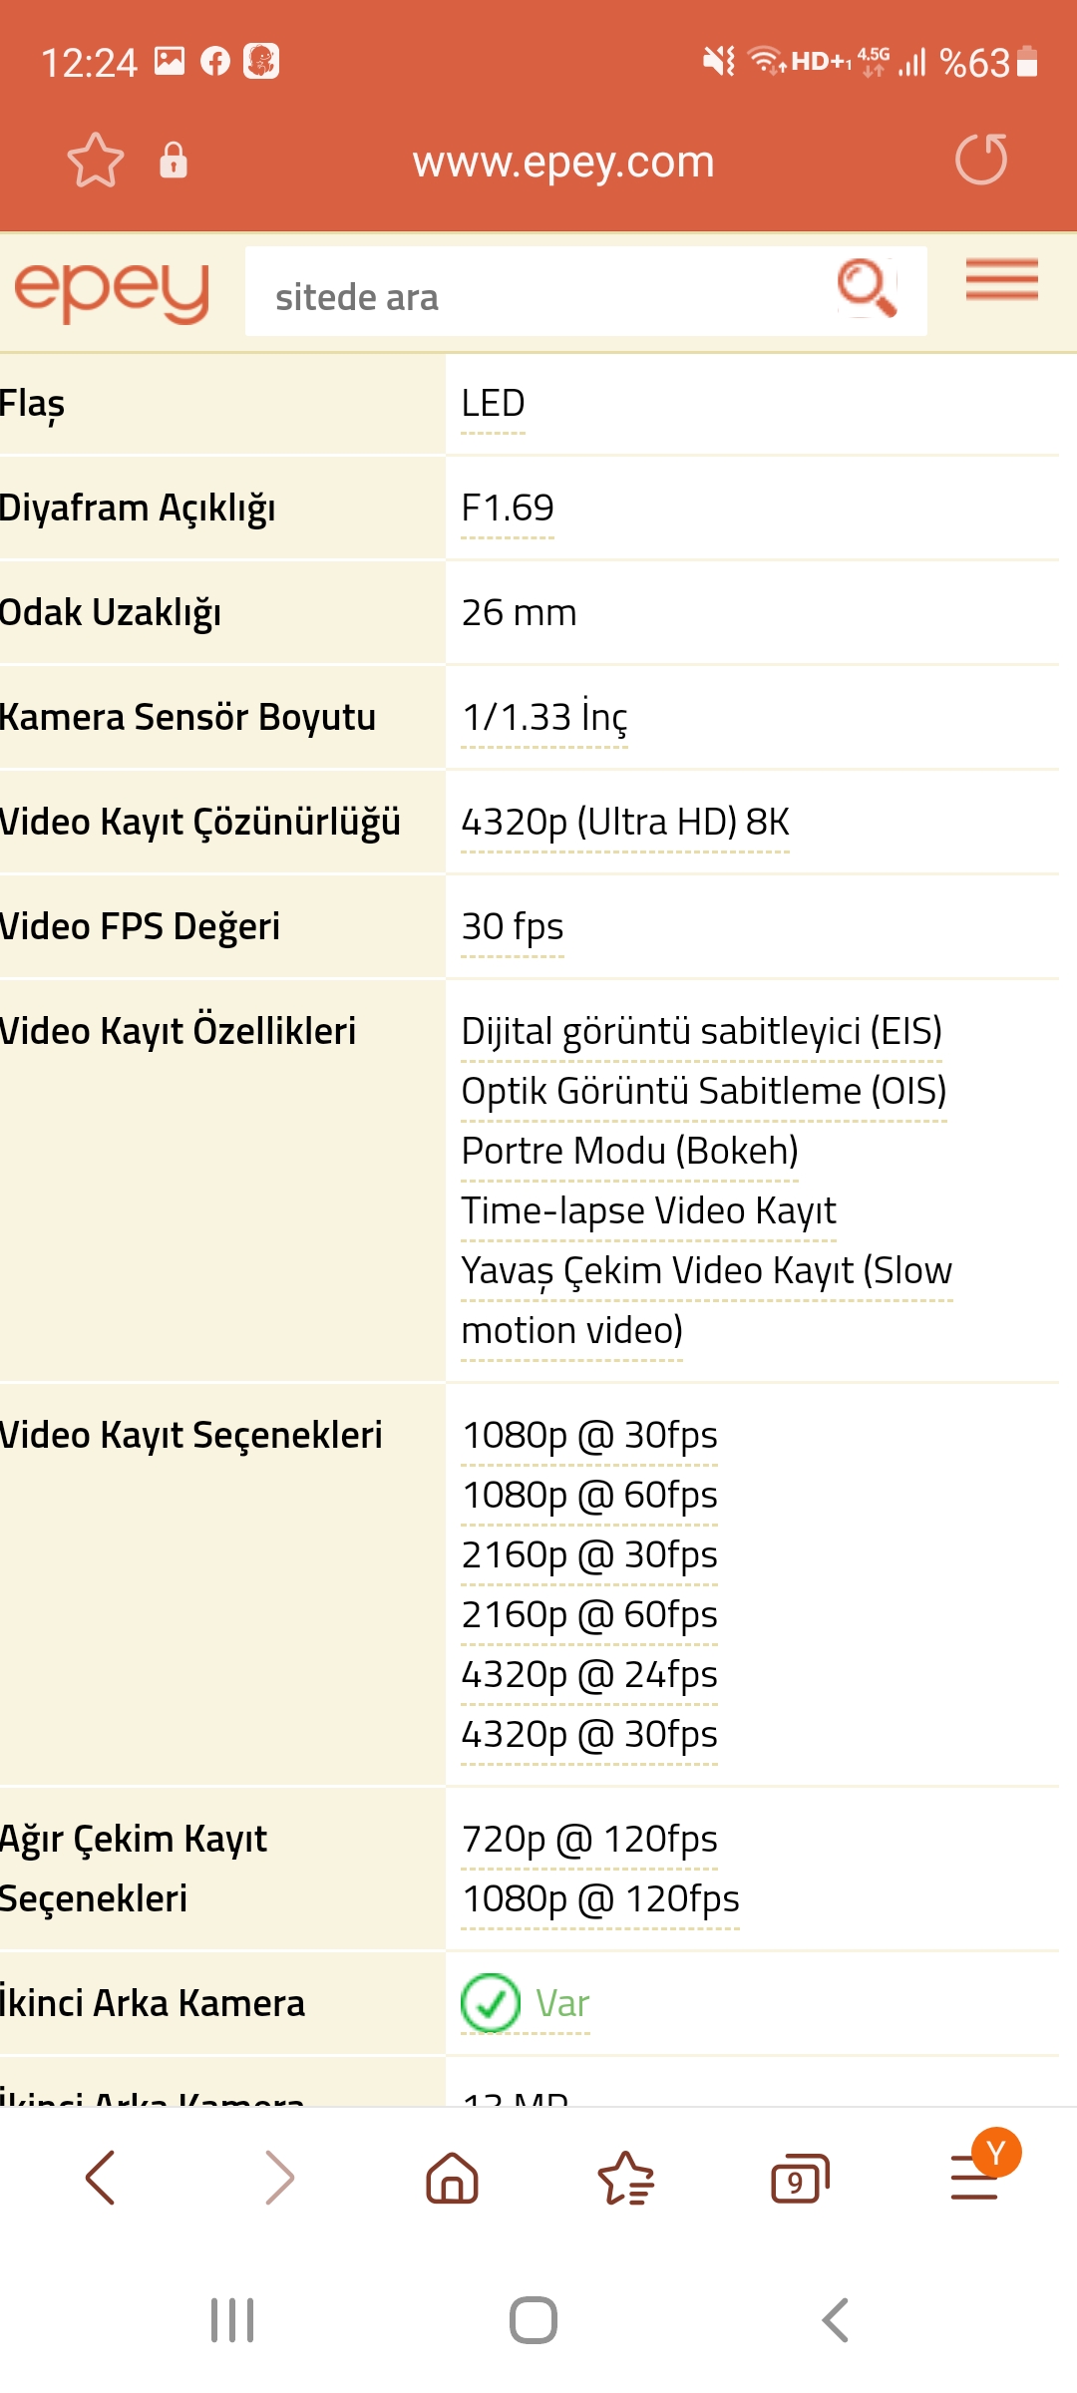The height and width of the screenshot is (2393, 1077).
Task: Tap the www.epey.com address bar
Action: pos(563,162)
